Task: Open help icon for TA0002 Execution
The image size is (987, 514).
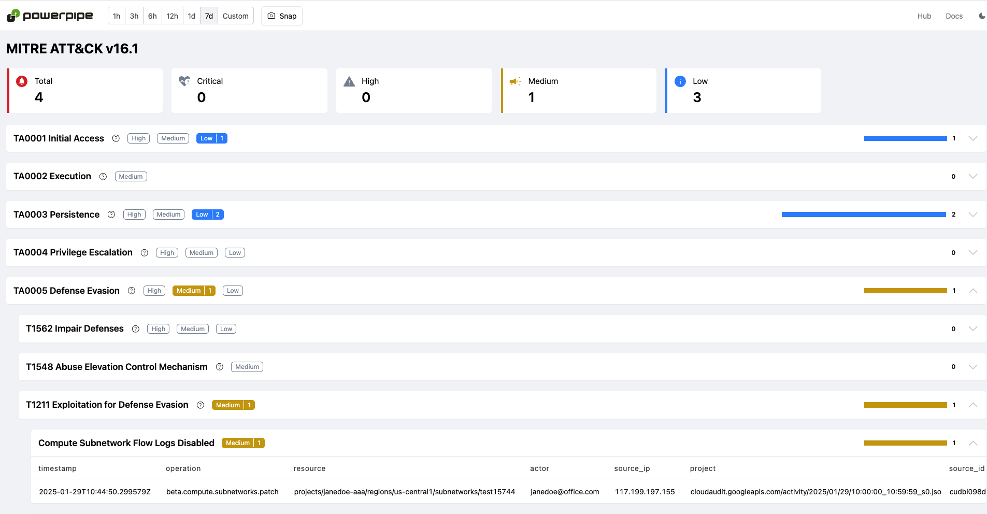Action: click(103, 177)
